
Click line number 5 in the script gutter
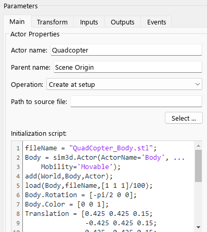[x=18, y=186]
